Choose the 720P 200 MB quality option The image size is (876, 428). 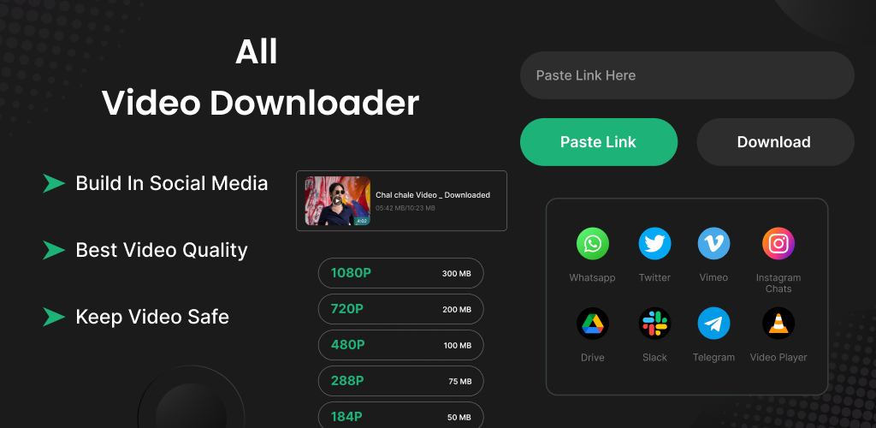pos(400,309)
